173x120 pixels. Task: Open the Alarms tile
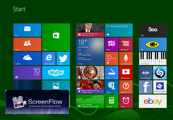[126, 101]
